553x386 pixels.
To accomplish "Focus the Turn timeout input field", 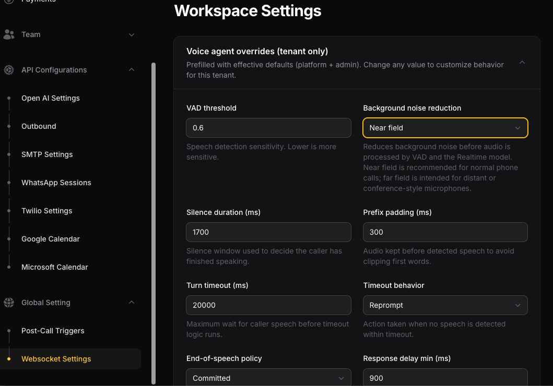I will [x=268, y=305].
